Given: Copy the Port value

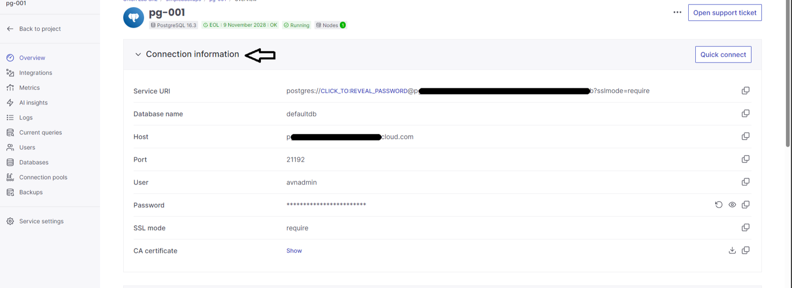Looking at the screenshot, I should click(745, 159).
